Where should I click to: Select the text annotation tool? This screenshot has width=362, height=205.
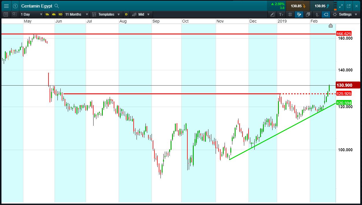(281, 14)
